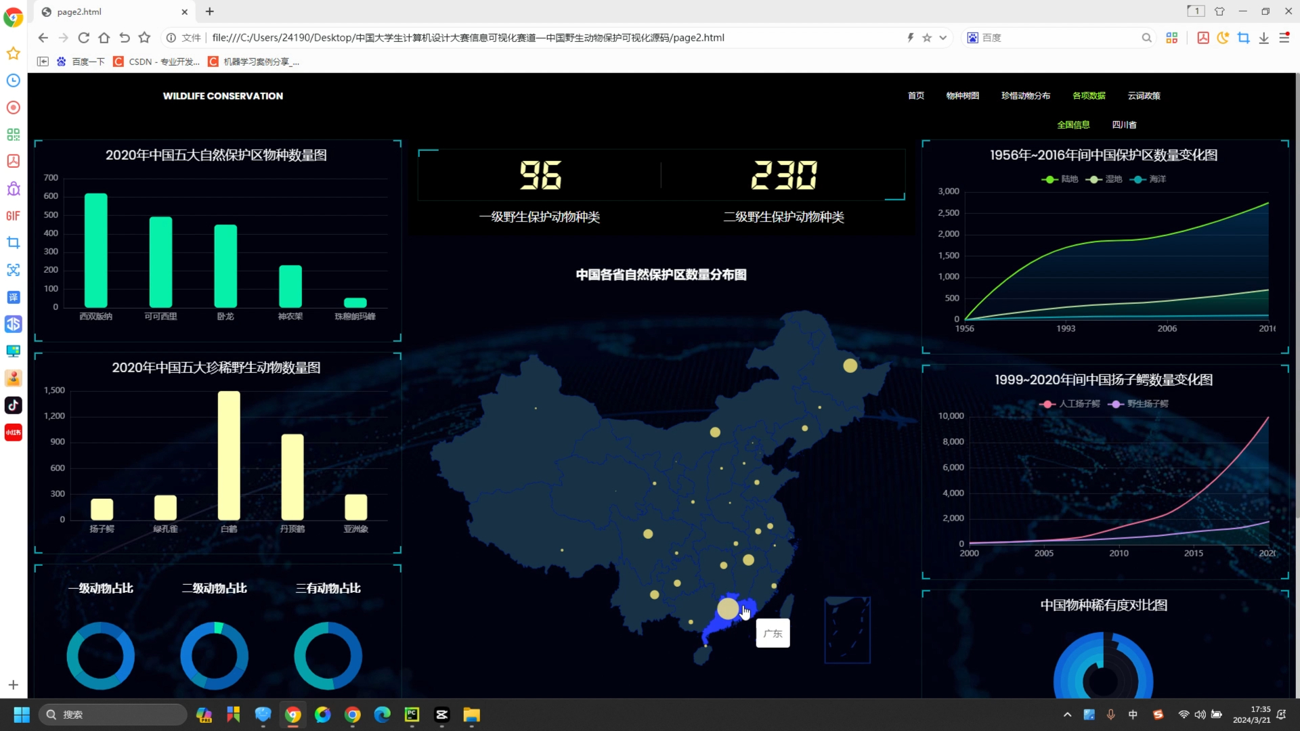The height and width of the screenshot is (731, 1300).
Task: Open the CSDN bookmark
Action: tap(156, 62)
